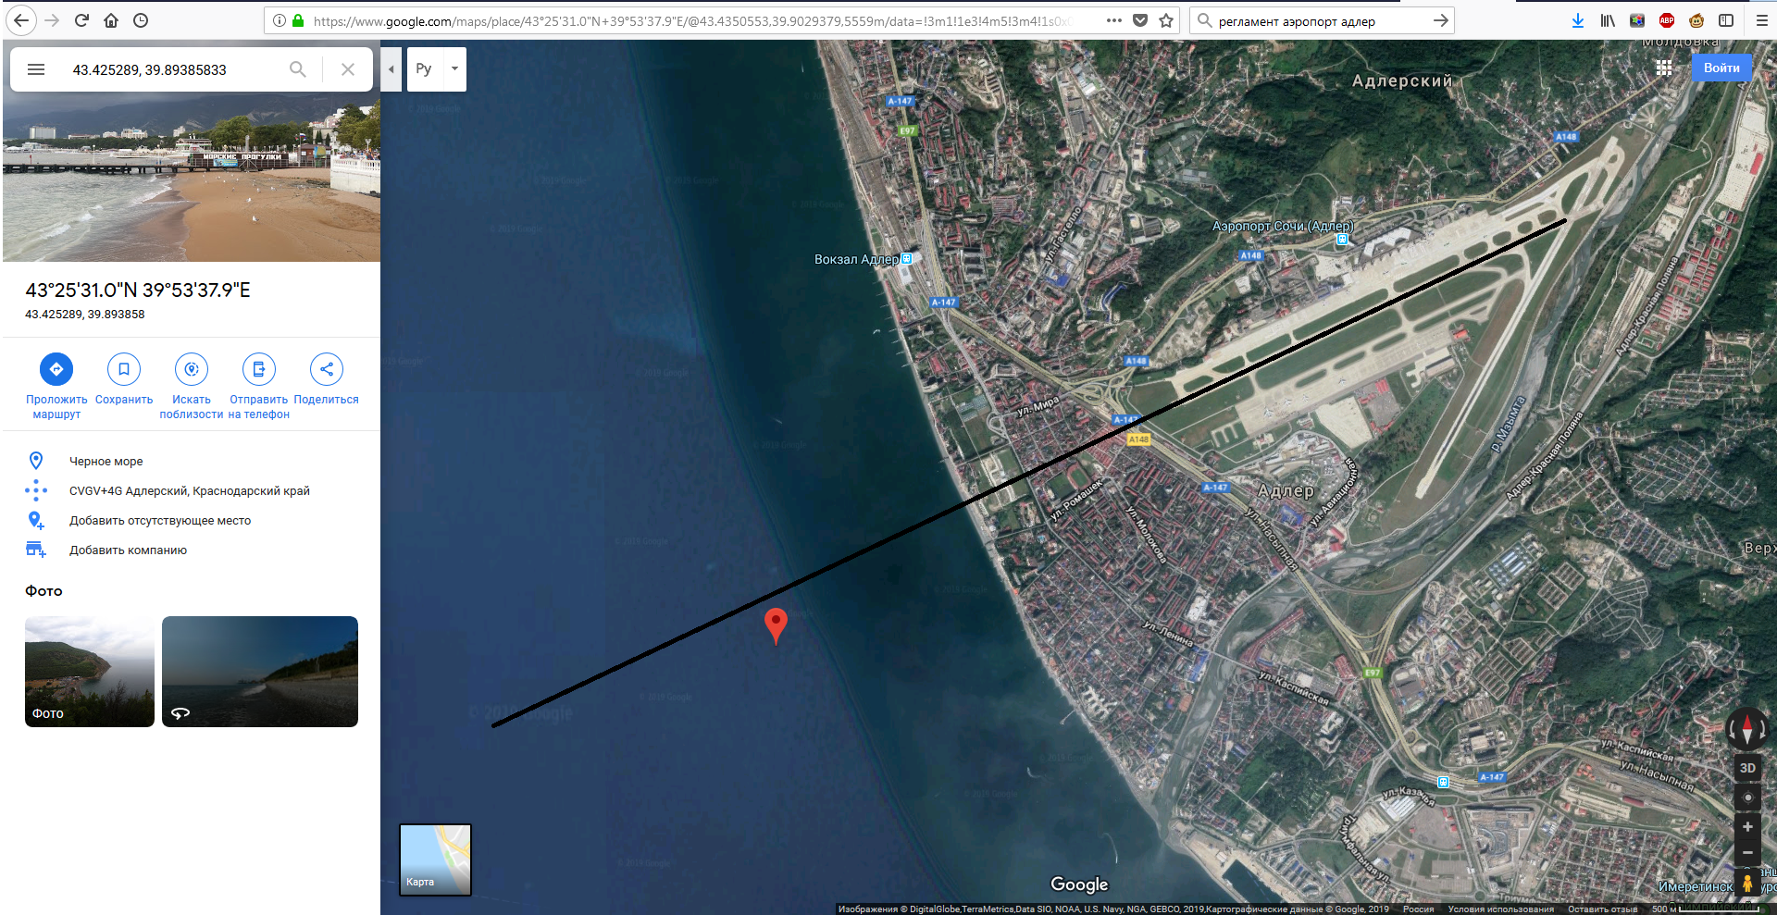The image size is (1777, 915).
Task: Open browser library icon
Action: tap(1608, 20)
